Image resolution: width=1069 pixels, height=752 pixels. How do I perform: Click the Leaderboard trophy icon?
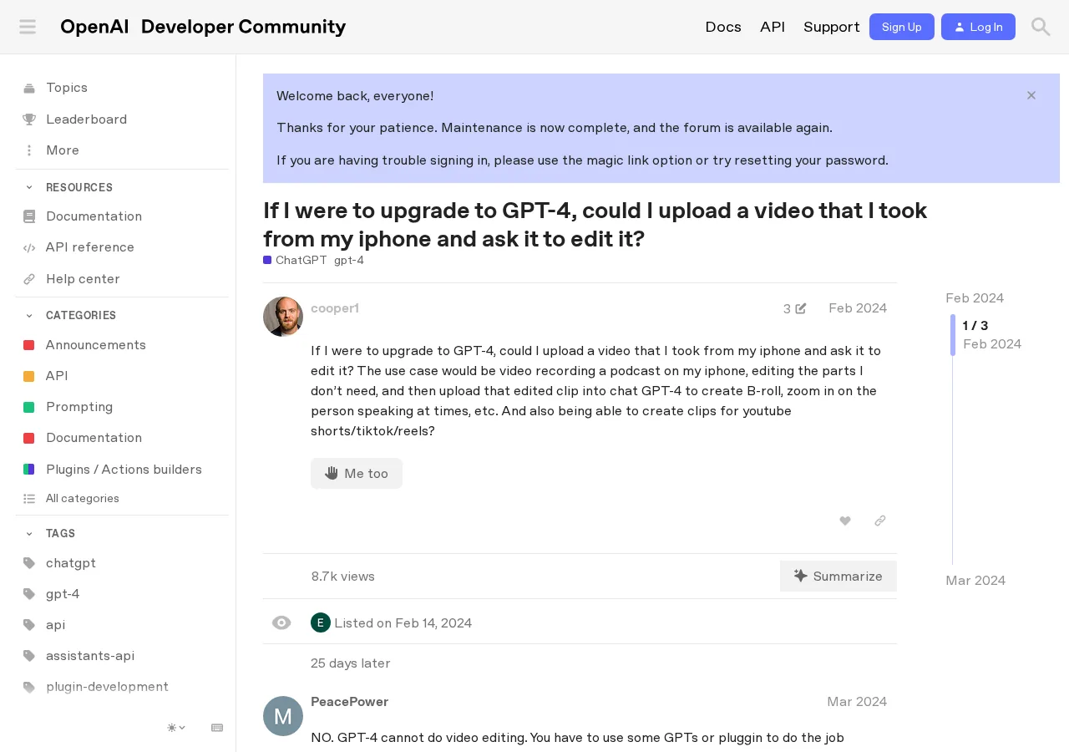pos(29,119)
